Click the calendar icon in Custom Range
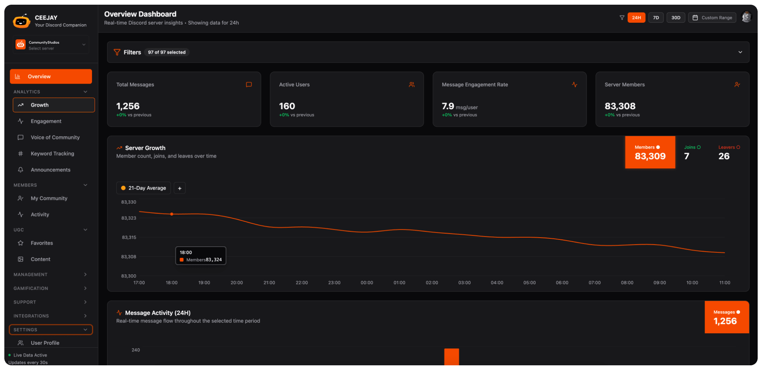This screenshot has height=370, width=762. [695, 18]
